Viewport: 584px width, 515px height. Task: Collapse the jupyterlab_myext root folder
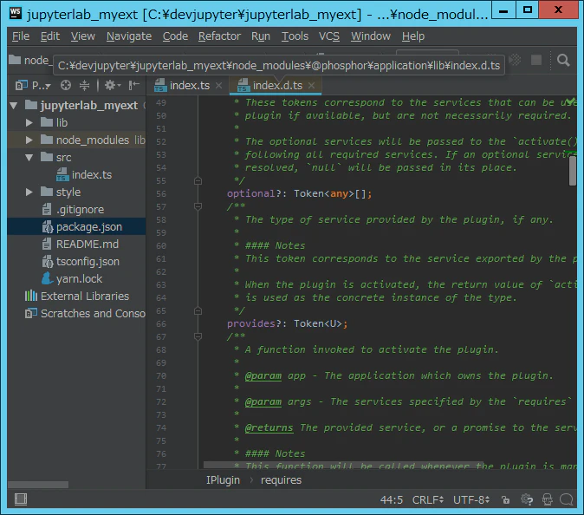pos(14,106)
